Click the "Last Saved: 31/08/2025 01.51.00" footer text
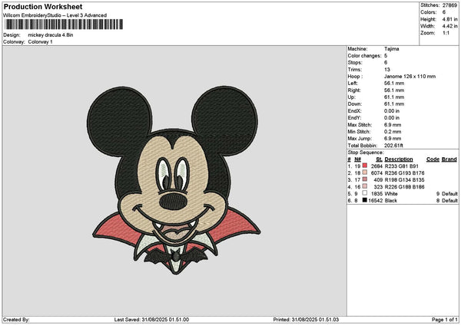This screenshot has height=325, width=461. pos(151,320)
